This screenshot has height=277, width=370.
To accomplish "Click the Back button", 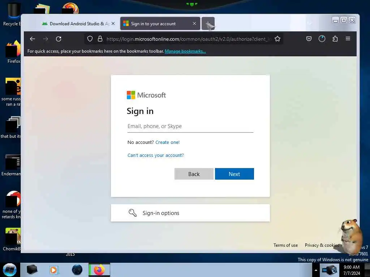I will (194, 174).
